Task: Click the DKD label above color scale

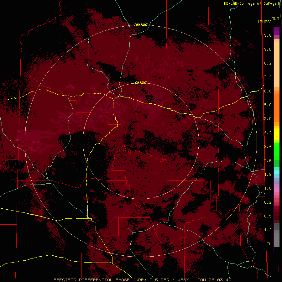Action: (275, 19)
